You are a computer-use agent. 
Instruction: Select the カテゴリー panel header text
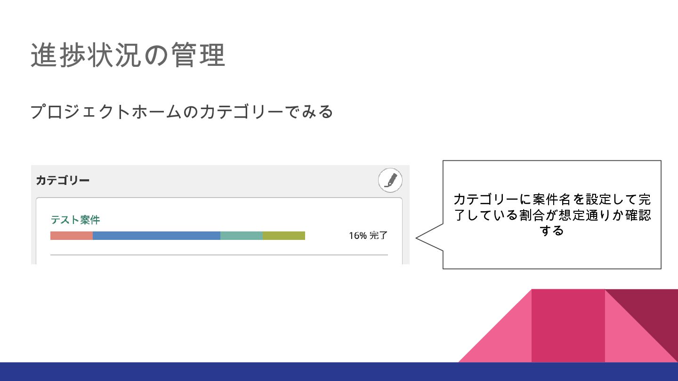tap(63, 180)
